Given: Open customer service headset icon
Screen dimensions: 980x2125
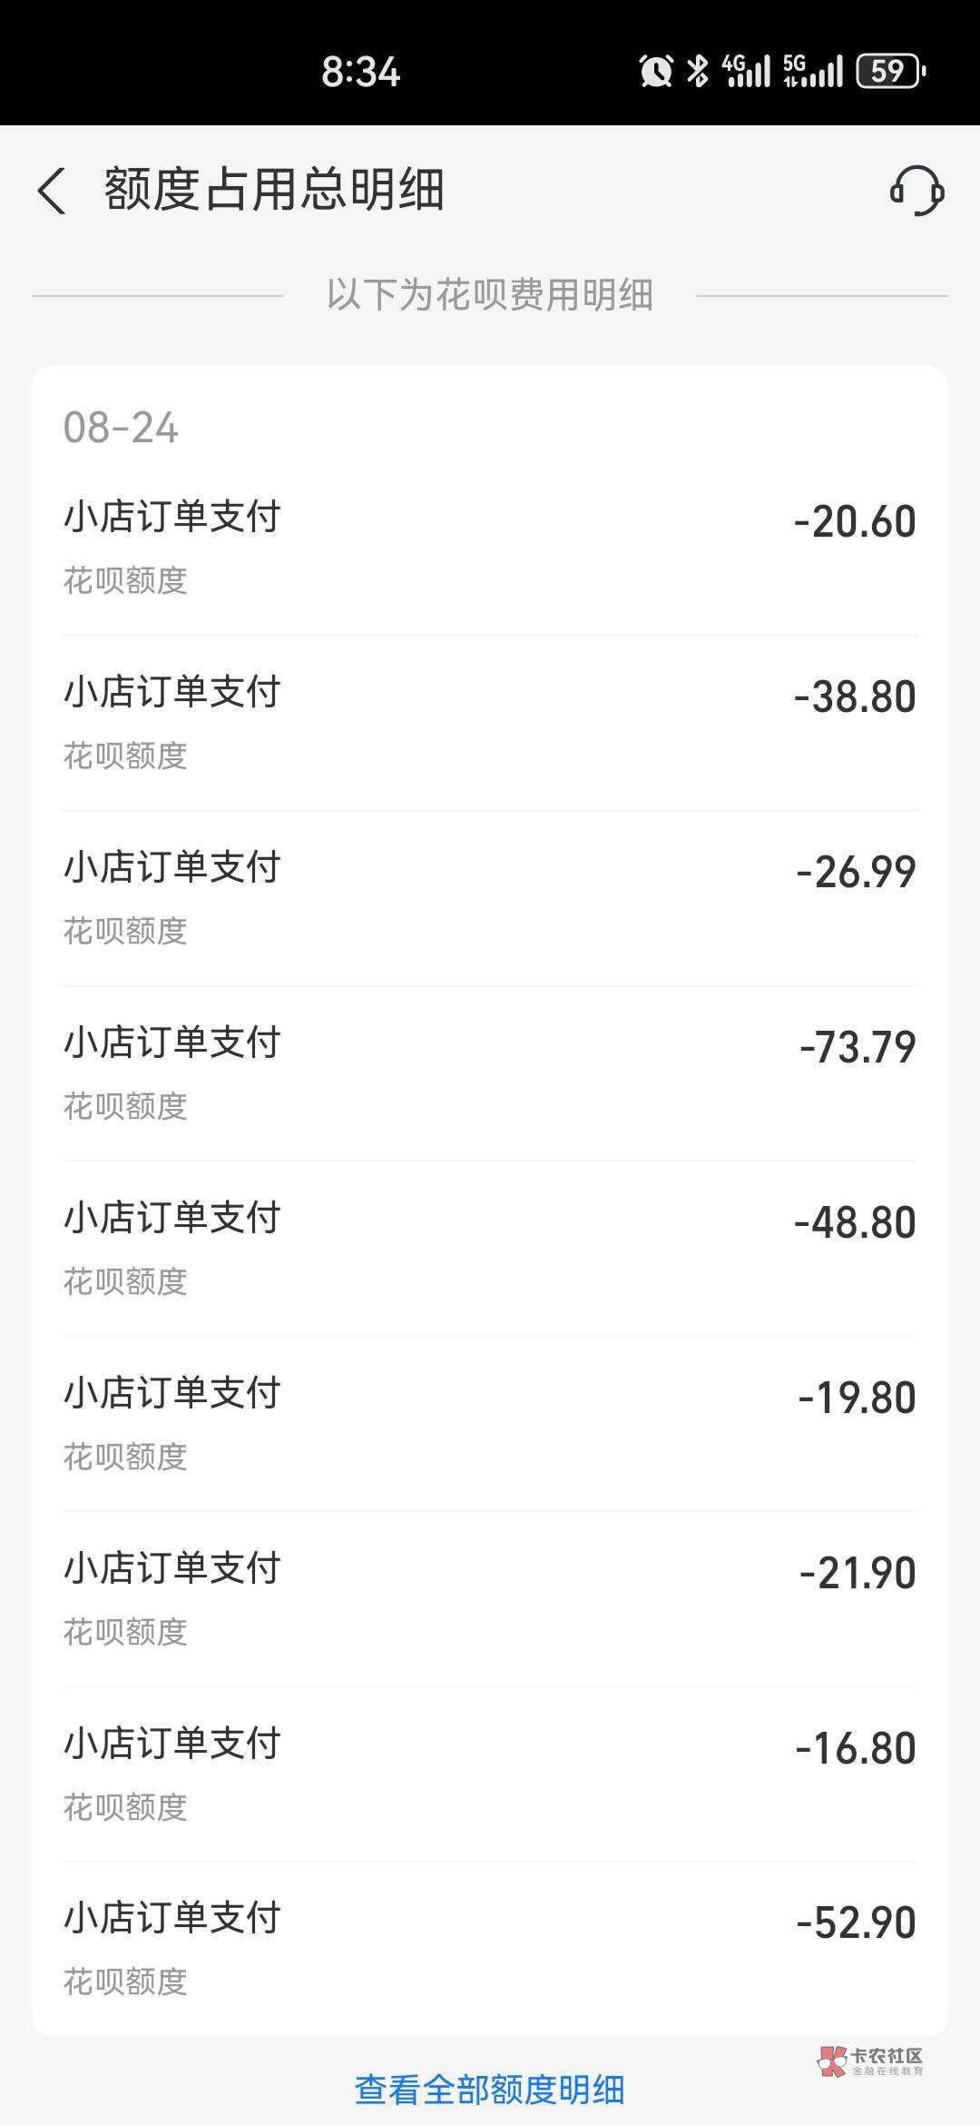Looking at the screenshot, I should click(x=916, y=190).
